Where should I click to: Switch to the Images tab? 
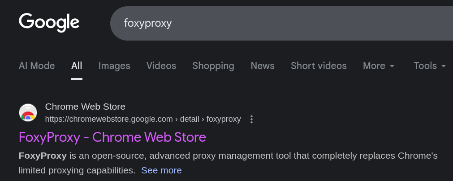114,66
